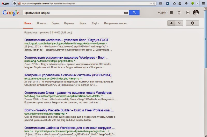Open the Картинки tab
Screen dimensions: 207x137
(69, 23)
